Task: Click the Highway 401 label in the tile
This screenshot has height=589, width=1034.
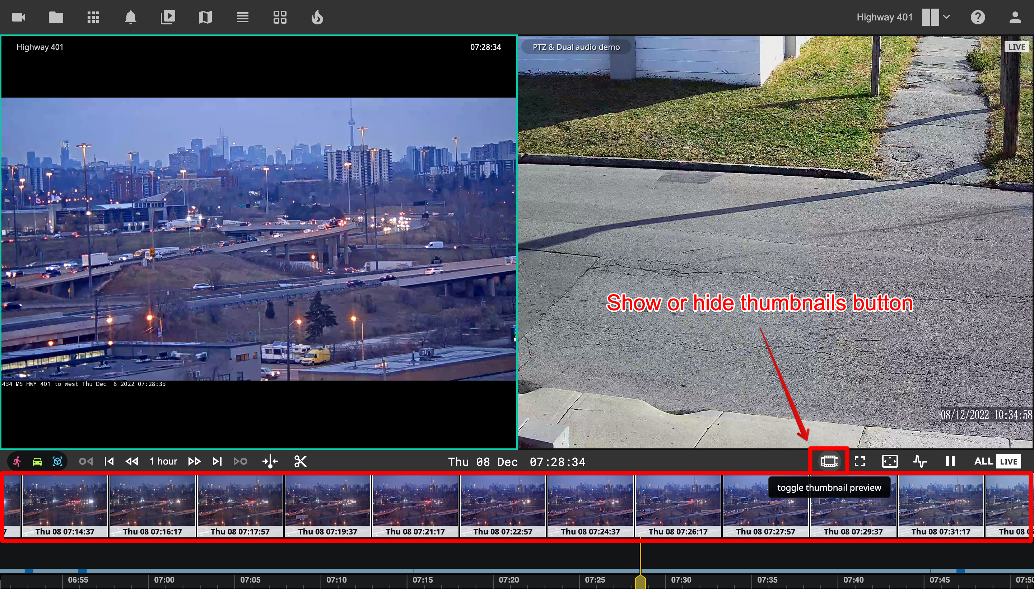Action: [40, 47]
